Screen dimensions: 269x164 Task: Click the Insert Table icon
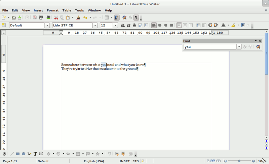pos(107,17)
